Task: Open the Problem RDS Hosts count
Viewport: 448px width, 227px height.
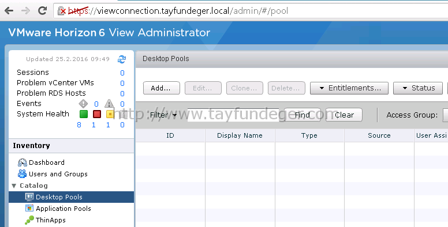Action: click(122, 93)
